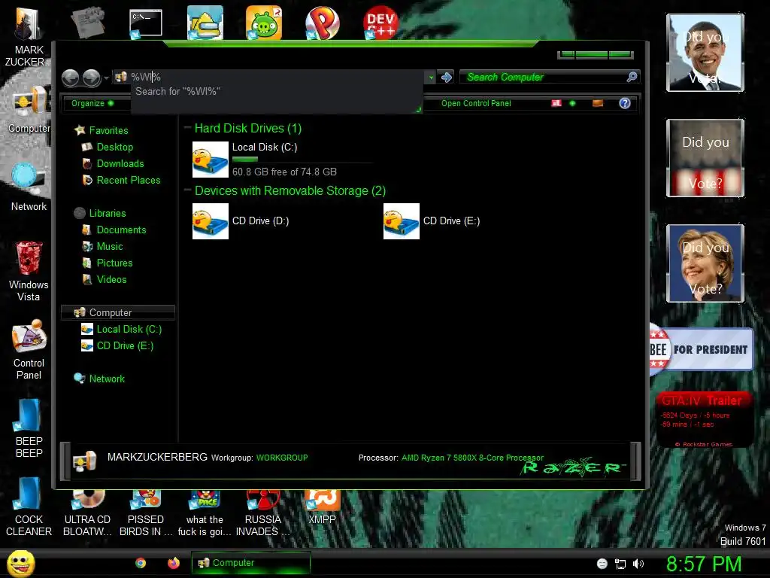The width and height of the screenshot is (770, 578).
Task: Select CD Drive (E:) in the navigation tree
Action: (125, 346)
